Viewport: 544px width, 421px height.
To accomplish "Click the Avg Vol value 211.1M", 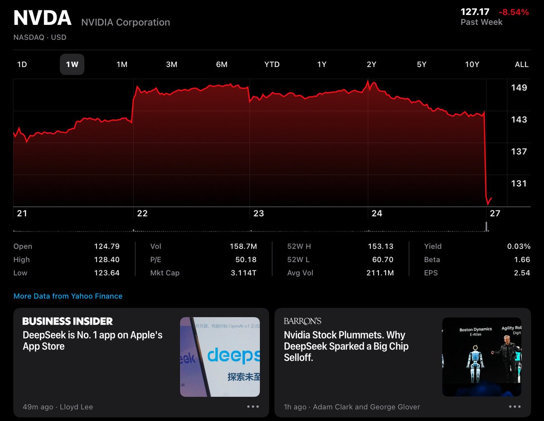I will point(380,273).
